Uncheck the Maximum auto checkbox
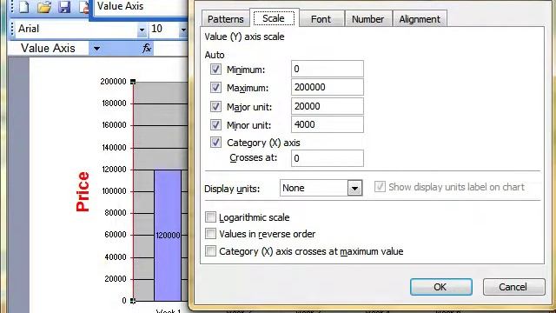 tap(215, 87)
